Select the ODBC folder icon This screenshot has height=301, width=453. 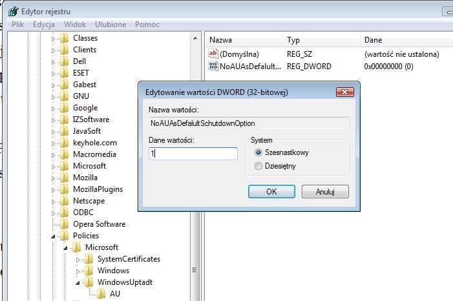coord(64,213)
